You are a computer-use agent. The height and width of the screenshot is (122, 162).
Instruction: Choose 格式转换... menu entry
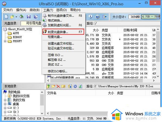[x=63, y=20]
